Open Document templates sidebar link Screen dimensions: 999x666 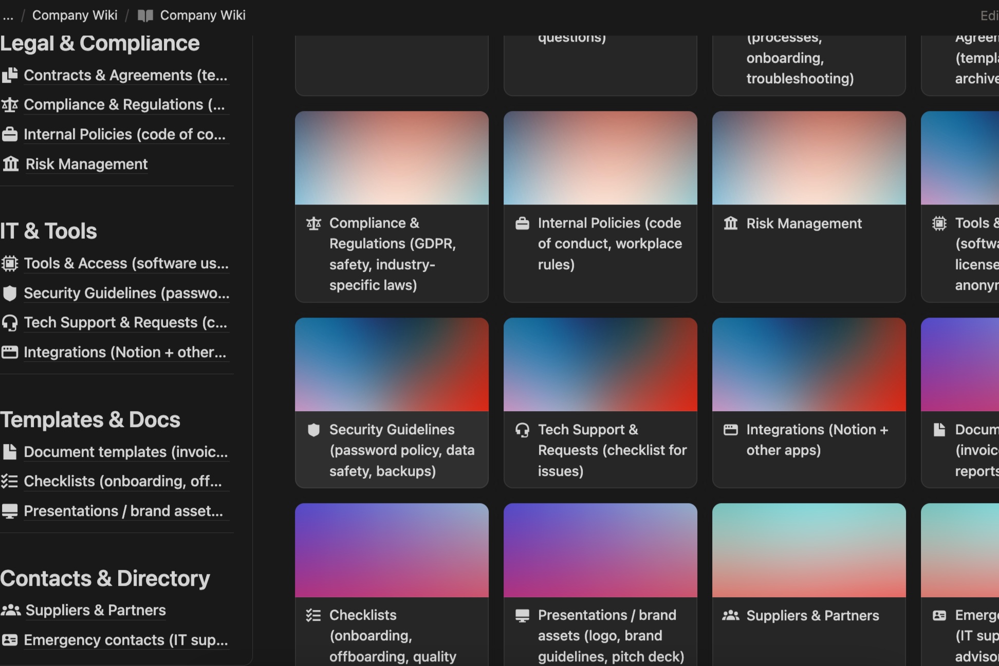pos(125,452)
